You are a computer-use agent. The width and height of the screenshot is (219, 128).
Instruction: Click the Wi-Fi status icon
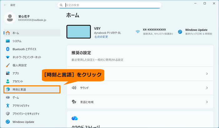coord(138,32)
